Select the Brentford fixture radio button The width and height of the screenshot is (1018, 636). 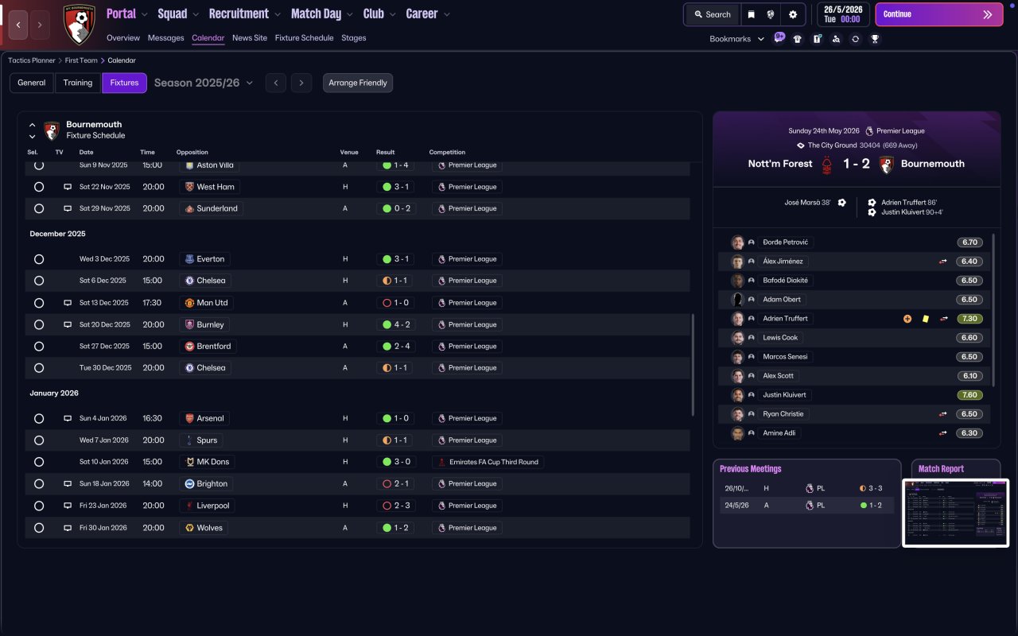coord(39,347)
